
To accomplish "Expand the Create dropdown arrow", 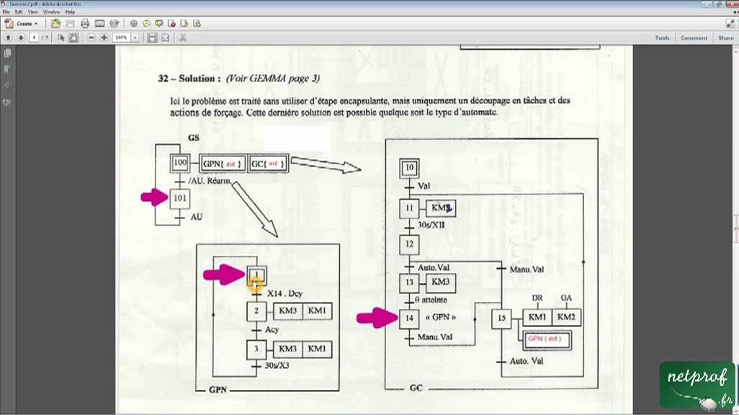I will coord(36,24).
